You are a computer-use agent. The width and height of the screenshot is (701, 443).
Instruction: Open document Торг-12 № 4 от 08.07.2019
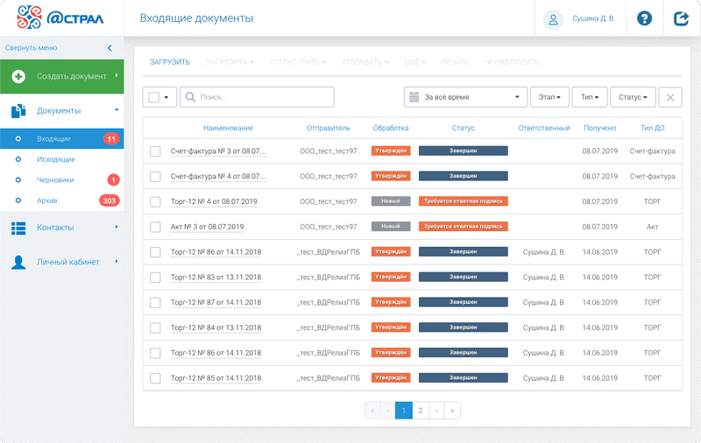tap(214, 201)
